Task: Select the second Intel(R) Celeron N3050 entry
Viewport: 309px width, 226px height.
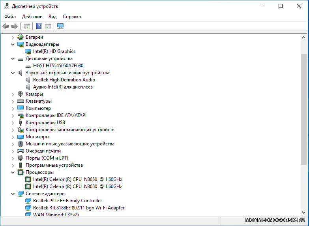Action: pyautogui.click(x=78, y=186)
